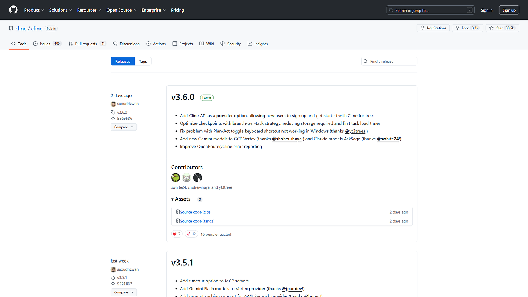This screenshot has width=528, height=297.
Task: Star the repository
Action: click(502, 28)
